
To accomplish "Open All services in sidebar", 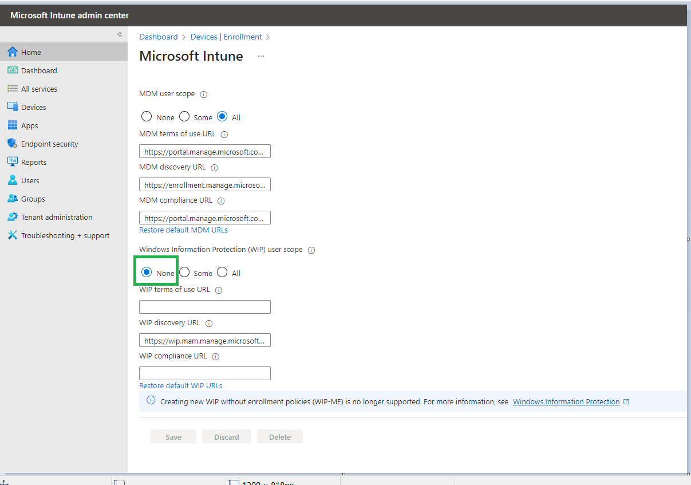I will tap(64, 89).
